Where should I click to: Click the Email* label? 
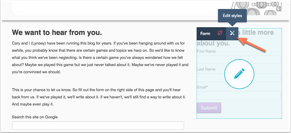pyautogui.click(x=202, y=87)
